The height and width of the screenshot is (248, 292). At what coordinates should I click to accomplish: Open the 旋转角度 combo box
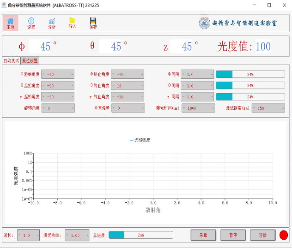point(58,108)
